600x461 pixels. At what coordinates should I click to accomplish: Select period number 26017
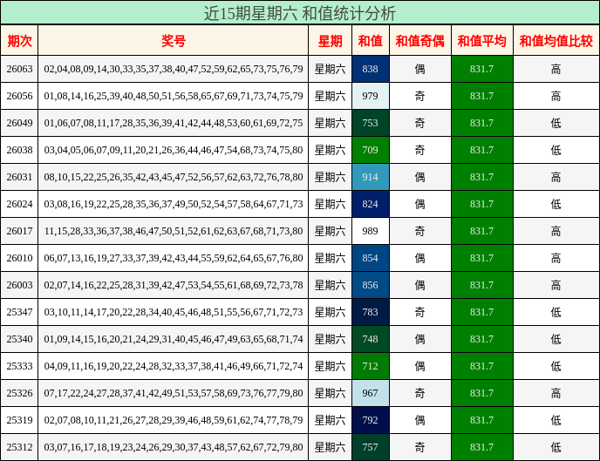(x=19, y=231)
